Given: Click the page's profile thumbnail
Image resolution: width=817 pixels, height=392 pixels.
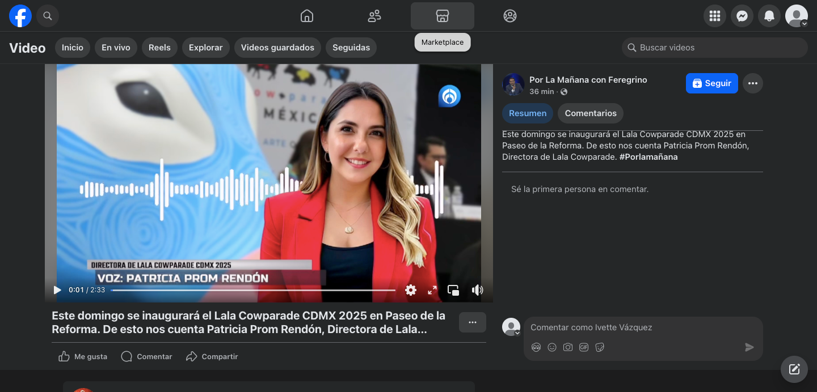Looking at the screenshot, I should 512,84.
